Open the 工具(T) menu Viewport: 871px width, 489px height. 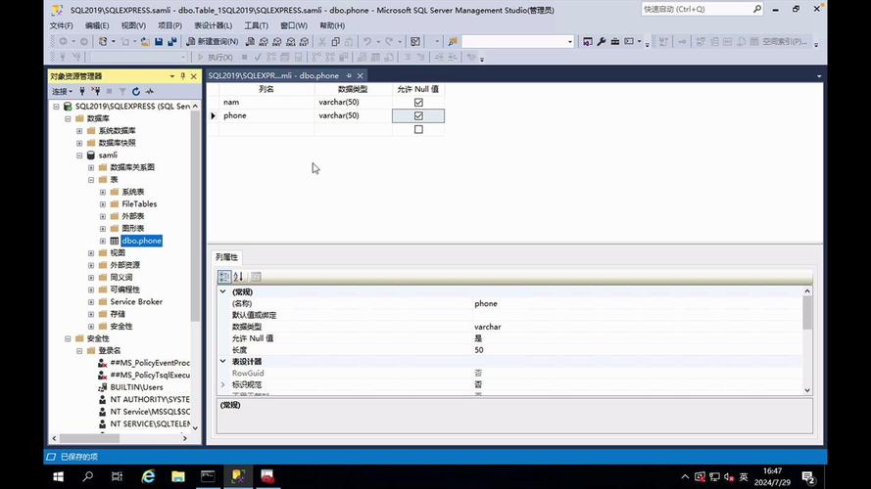click(256, 25)
